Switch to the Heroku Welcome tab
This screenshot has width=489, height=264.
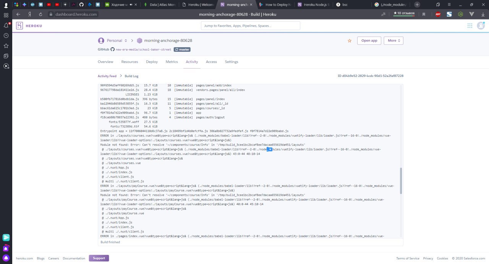198,5
